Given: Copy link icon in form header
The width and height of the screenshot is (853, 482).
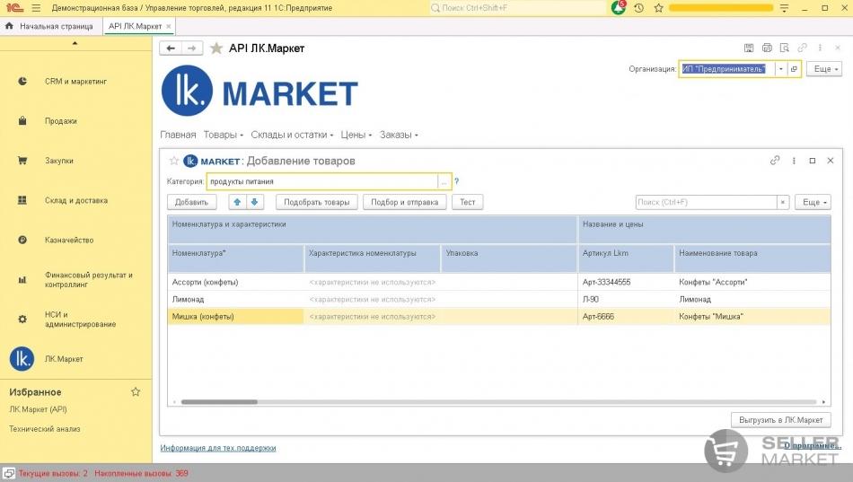Looking at the screenshot, I should (x=802, y=48).
